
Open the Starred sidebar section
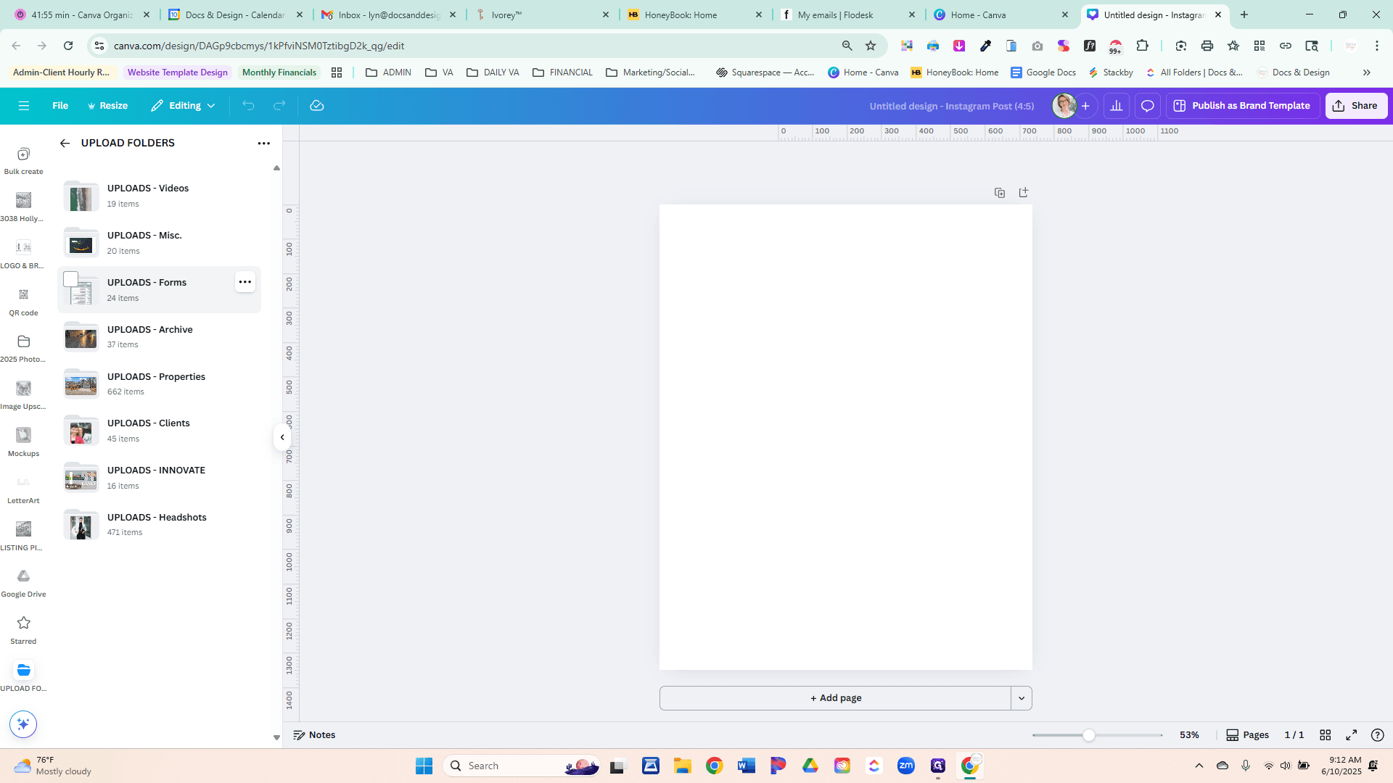pyautogui.click(x=23, y=630)
